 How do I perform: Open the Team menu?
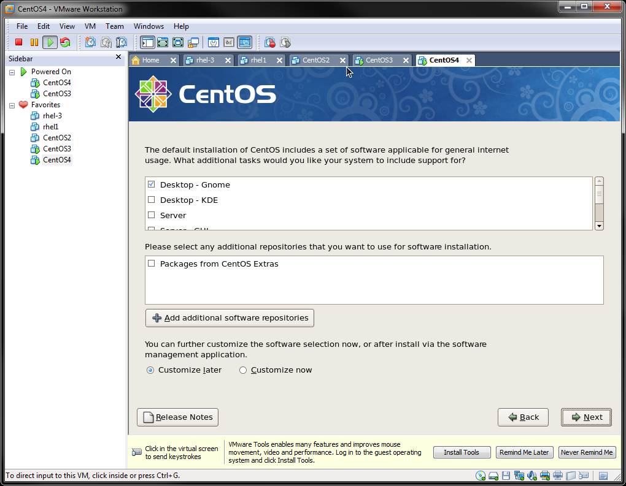115,26
